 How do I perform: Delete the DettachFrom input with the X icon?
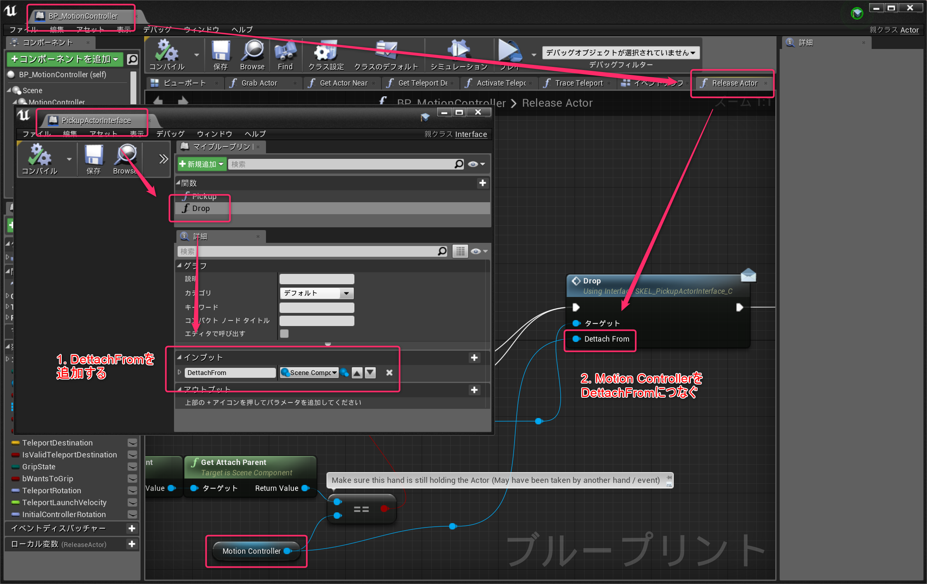(x=389, y=373)
